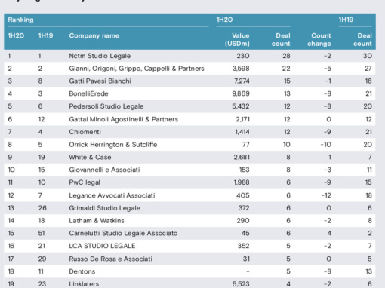Screen dimensions: 385x288
Task: Click the Value (USDm) column header
Action: coord(237,40)
